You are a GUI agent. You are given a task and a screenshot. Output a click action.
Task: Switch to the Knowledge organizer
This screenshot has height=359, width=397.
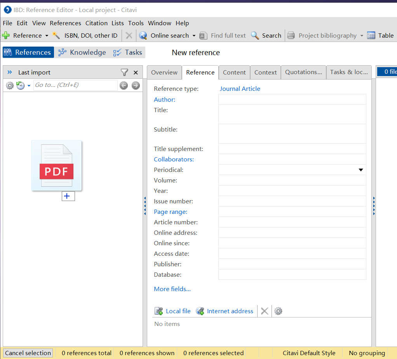pyautogui.click(x=82, y=52)
